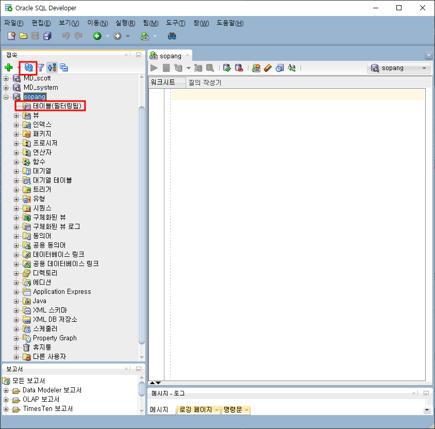Screen dimensions: 435x429
Task: Expand the 인덱스 folder node
Action: (x=16, y=125)
